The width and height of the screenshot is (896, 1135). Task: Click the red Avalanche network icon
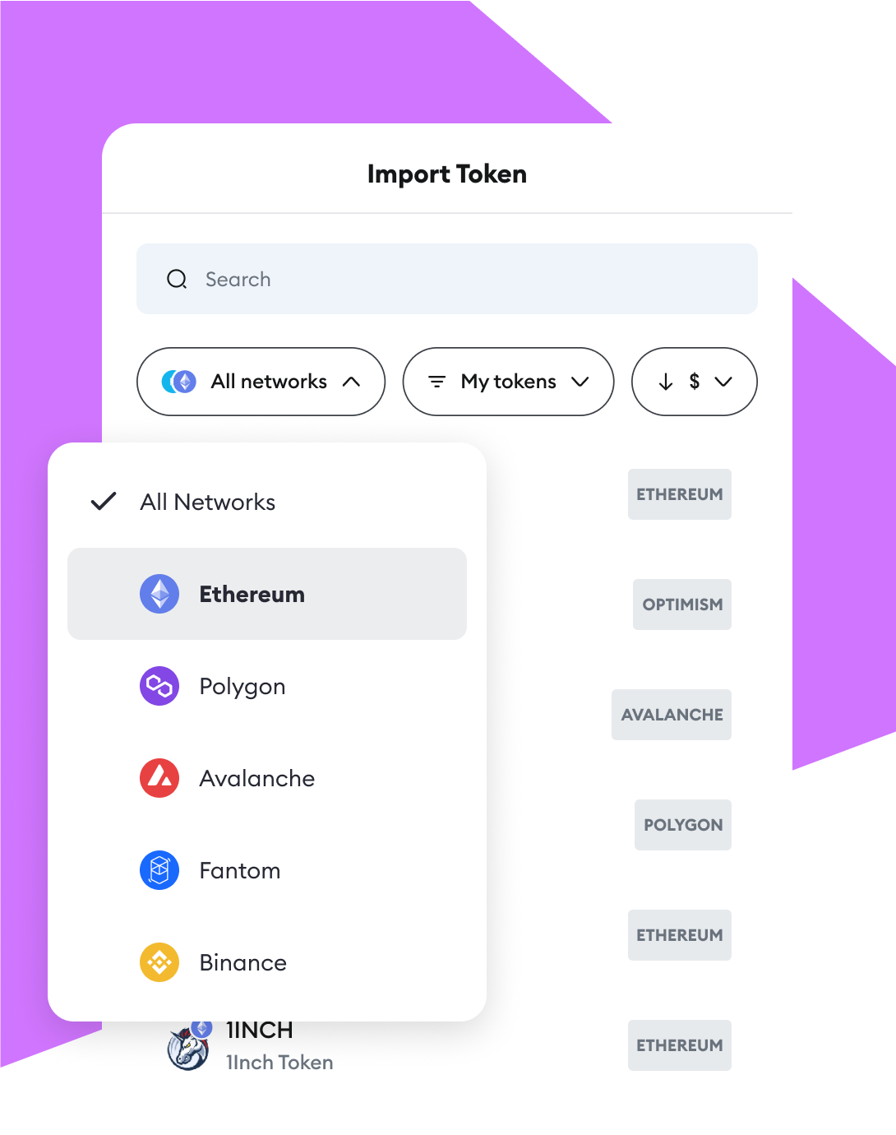click(159, 778)
